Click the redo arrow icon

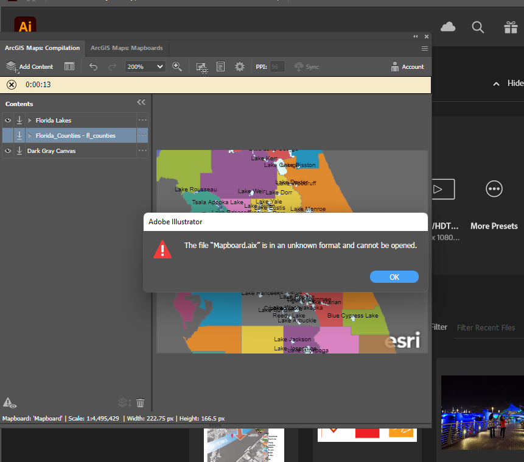click(112, 66)
